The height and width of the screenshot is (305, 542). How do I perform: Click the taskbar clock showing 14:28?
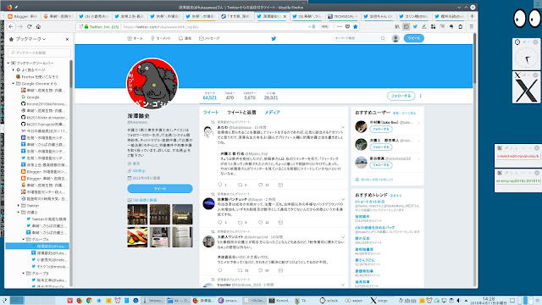pyautogui.click(x=489, y=300)
